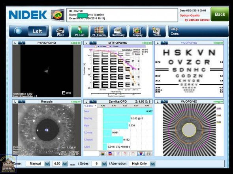
Task: Open wrench settings of Zernike/OPD panel
Action: pyautogui.click(x=93, y=102)
